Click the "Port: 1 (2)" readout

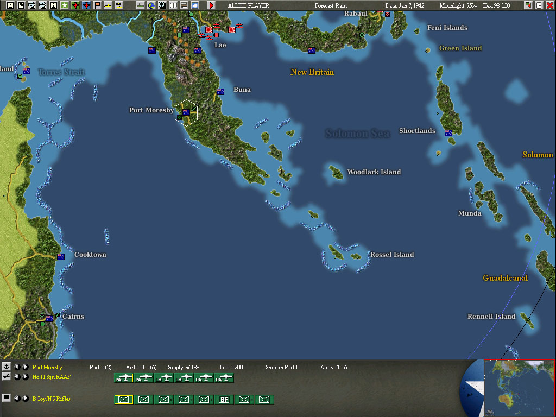[x=100, y=367]
